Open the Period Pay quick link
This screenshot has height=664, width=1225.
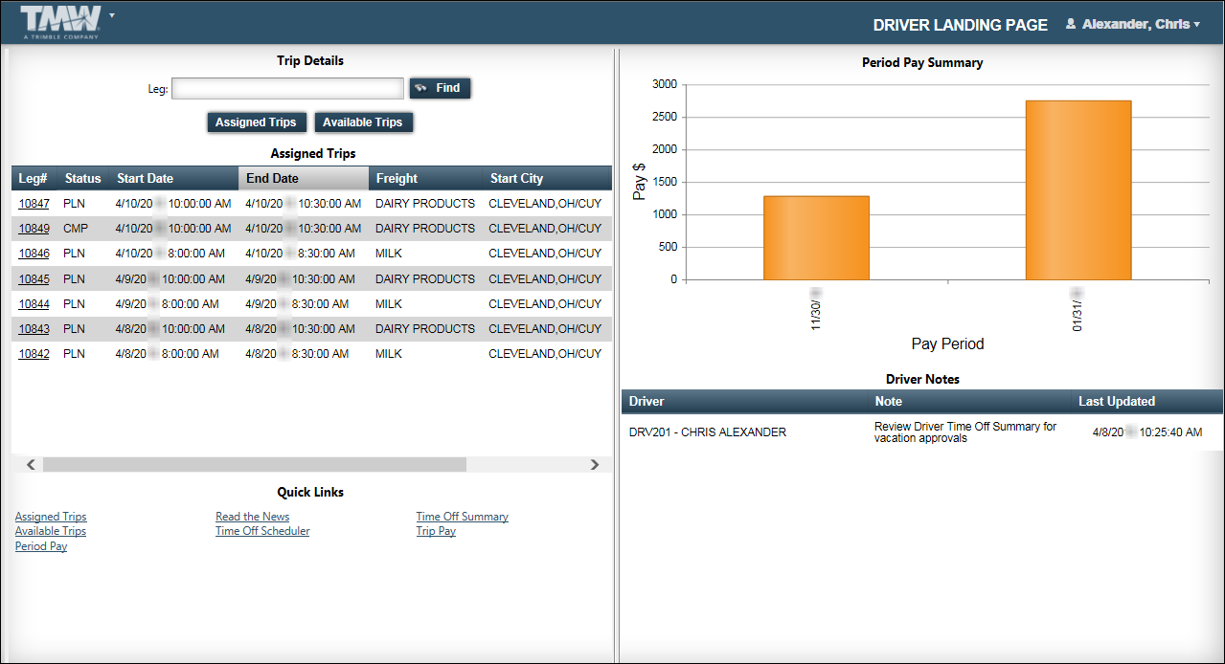41,547
